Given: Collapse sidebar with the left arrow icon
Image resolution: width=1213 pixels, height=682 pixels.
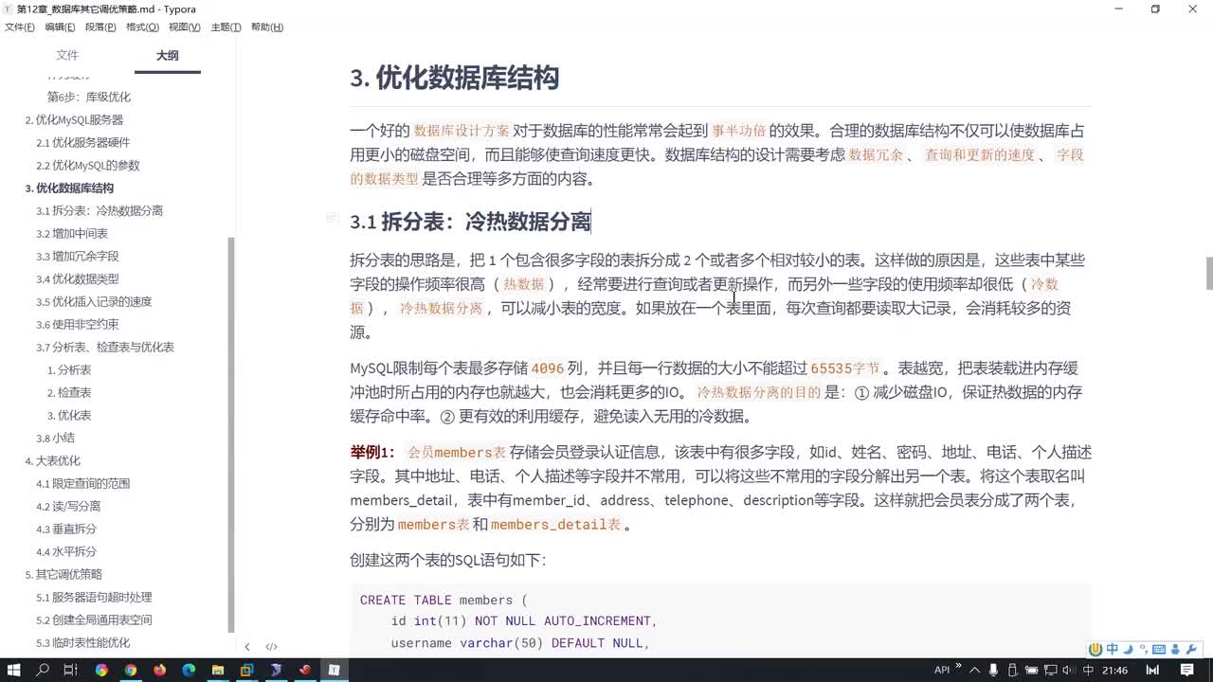Looking at the screenshot, I should tap(247, 647).
